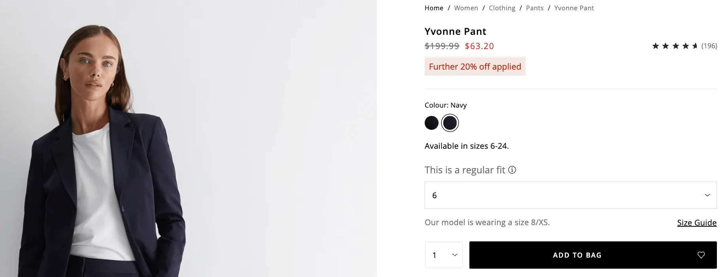Add item to wishlist with heart icon
This screenshot has height=277, width=726.
(701, 255)
